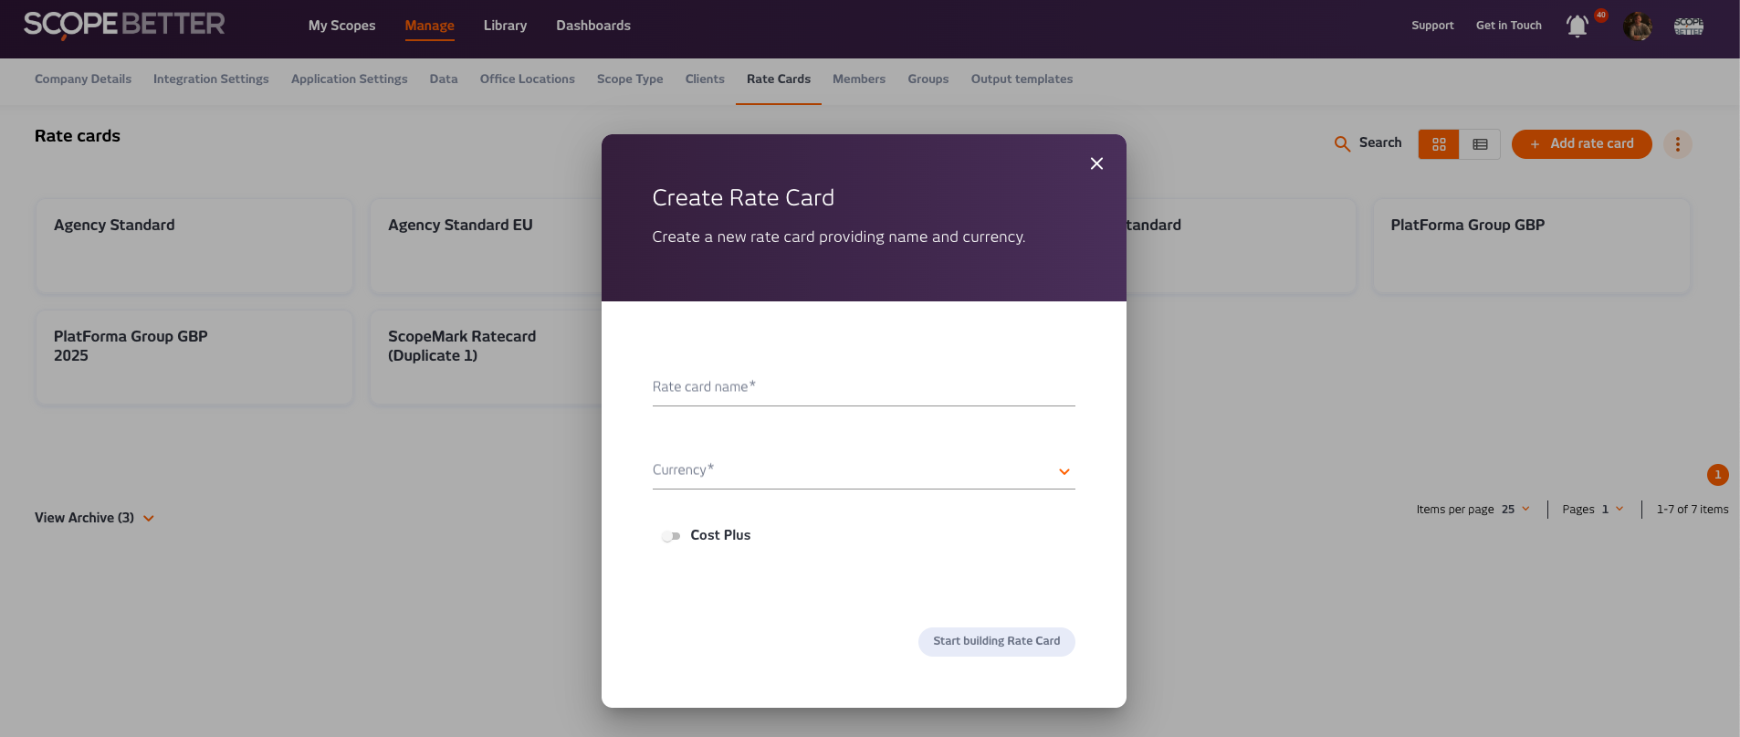
Task: Open the three-dot more options menu
Action: click(x=1677, y=144)
